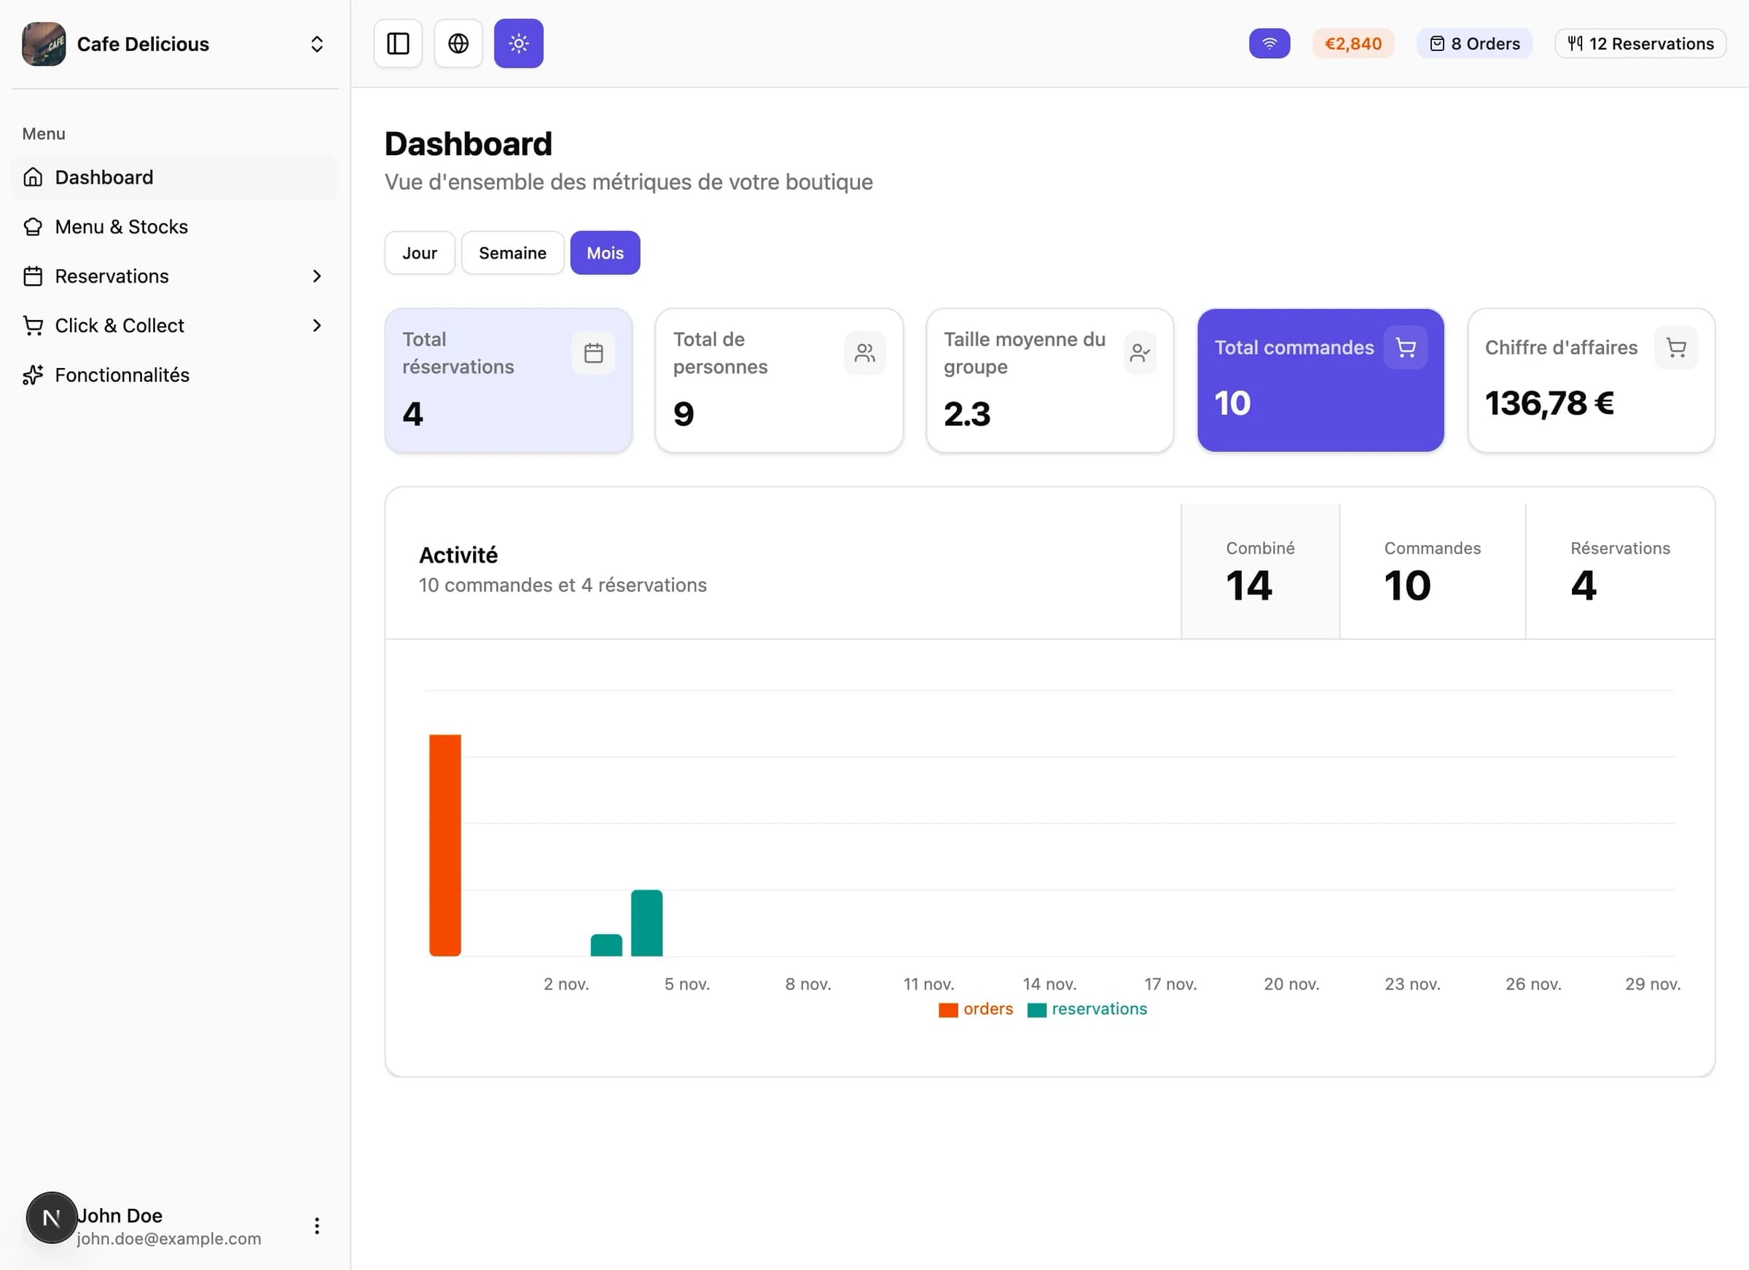The width and height of the screenshot is (1749, 1270).
Task: Click the WiFi status icon
Action: tap(1269, 44)
